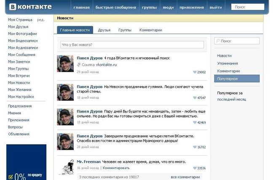Screen dimensions: 274x180
Task: Click heart icon next to 47047
Action: [x=195, y=98]
